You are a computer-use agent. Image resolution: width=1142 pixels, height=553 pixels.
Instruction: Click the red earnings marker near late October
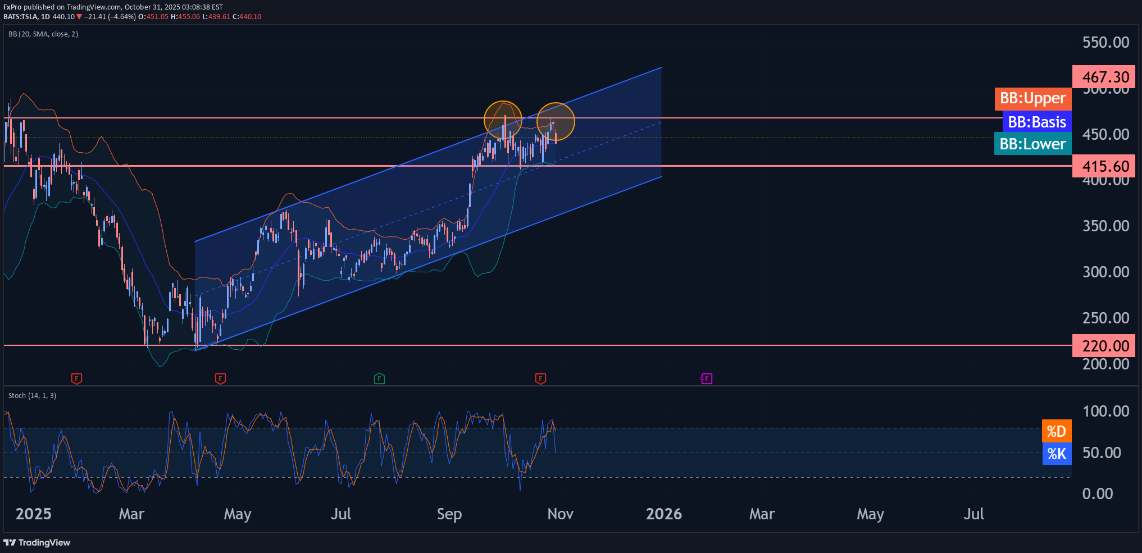coord(540,379)
